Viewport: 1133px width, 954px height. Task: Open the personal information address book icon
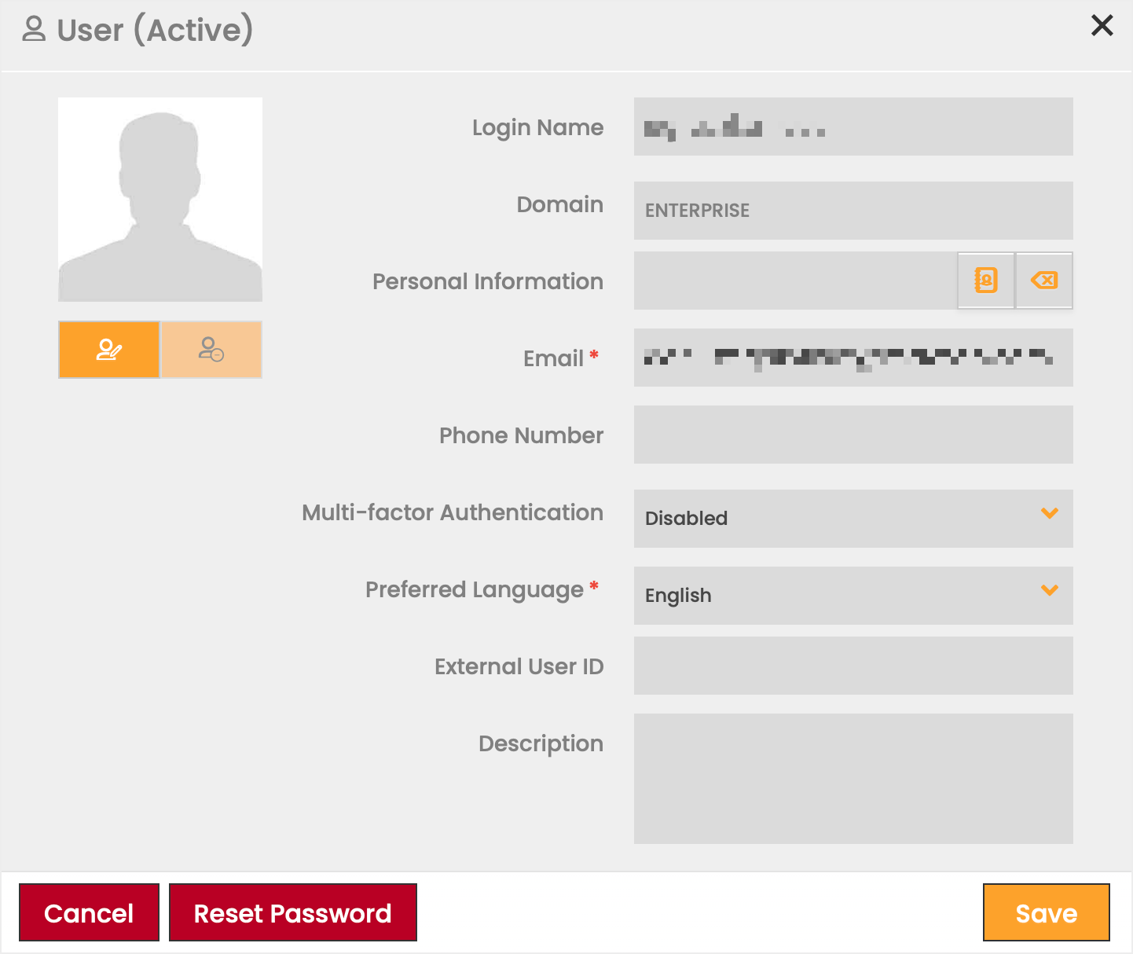click(x=986, y=281)
